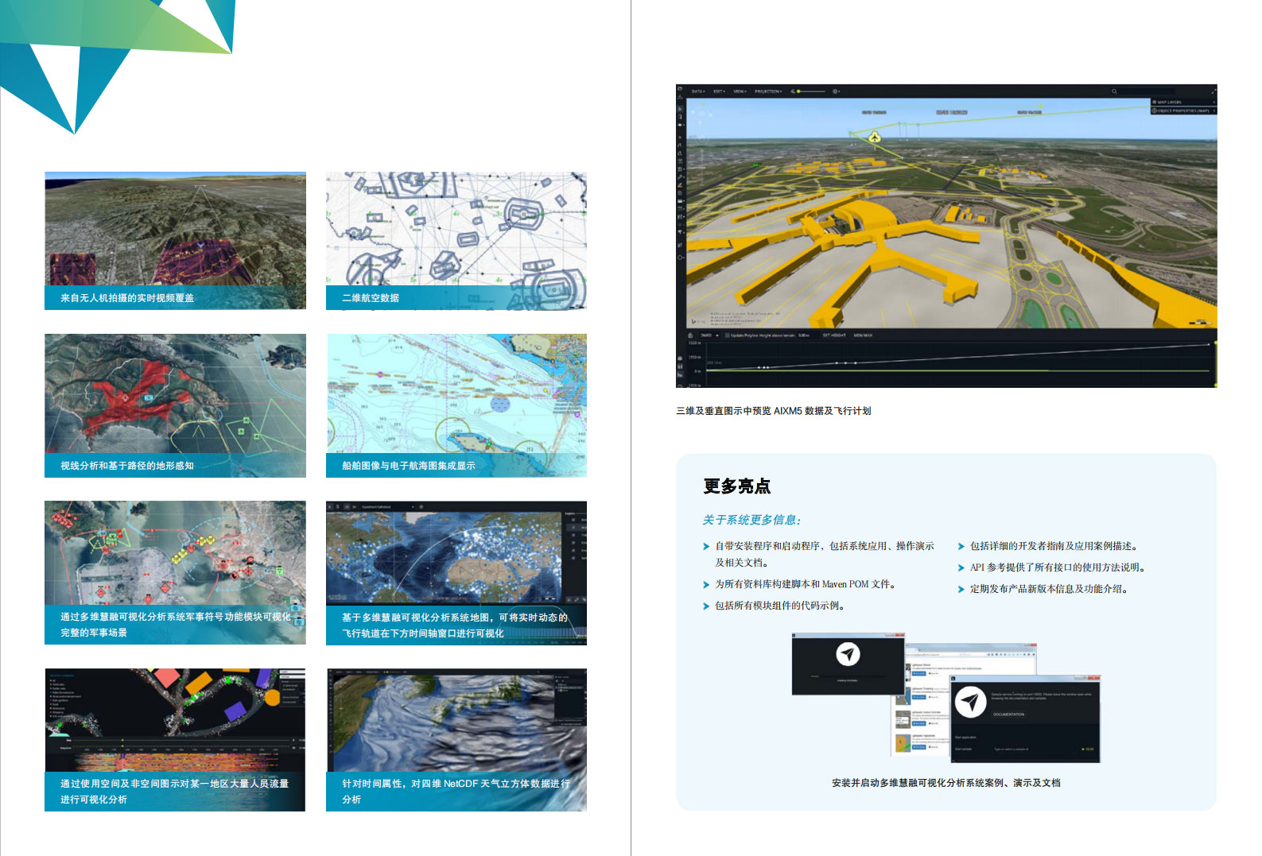
Task: Click the yellow airplane marker icon
Action: click(875, 138)
